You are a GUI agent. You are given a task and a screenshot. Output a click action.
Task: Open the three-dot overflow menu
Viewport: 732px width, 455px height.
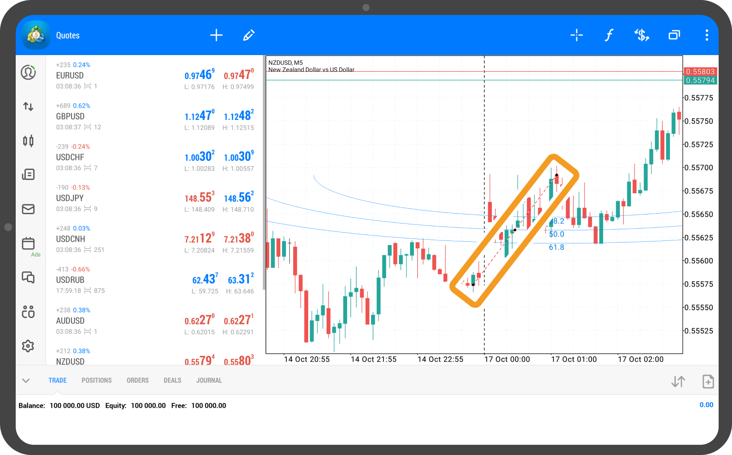coord(706,35)
